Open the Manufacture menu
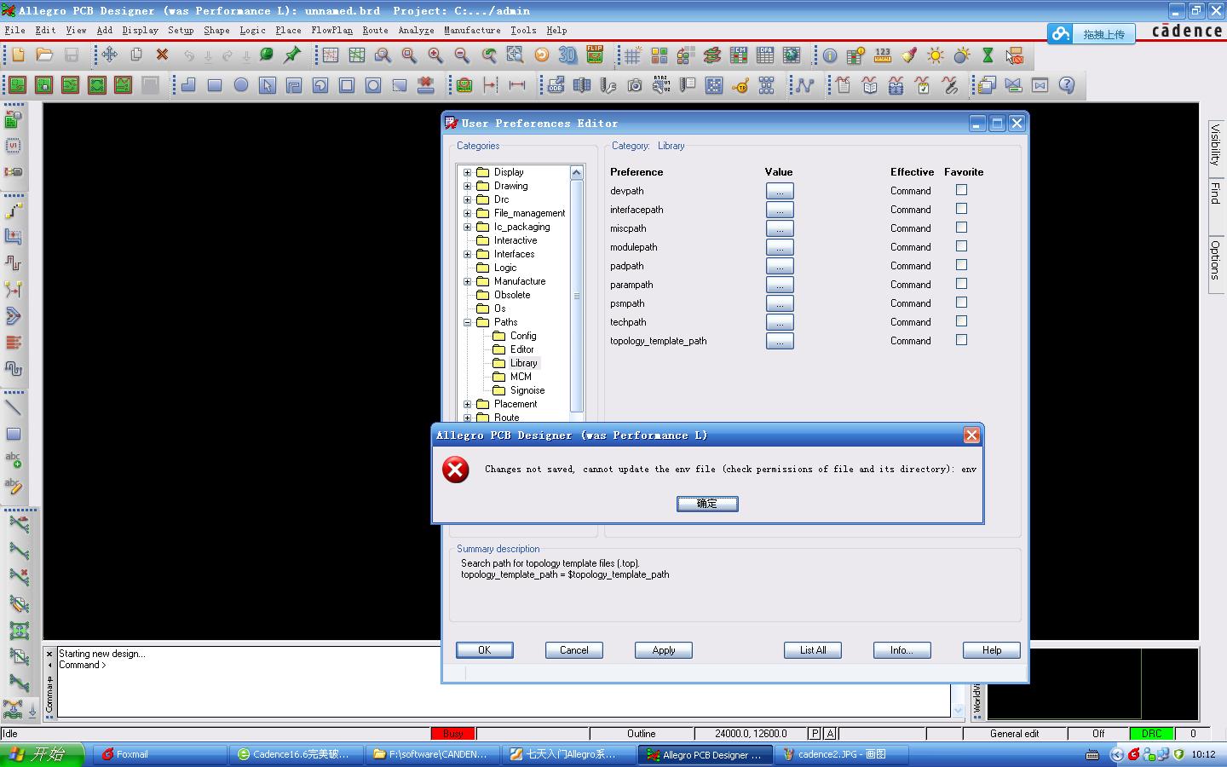 coord(472,30)
